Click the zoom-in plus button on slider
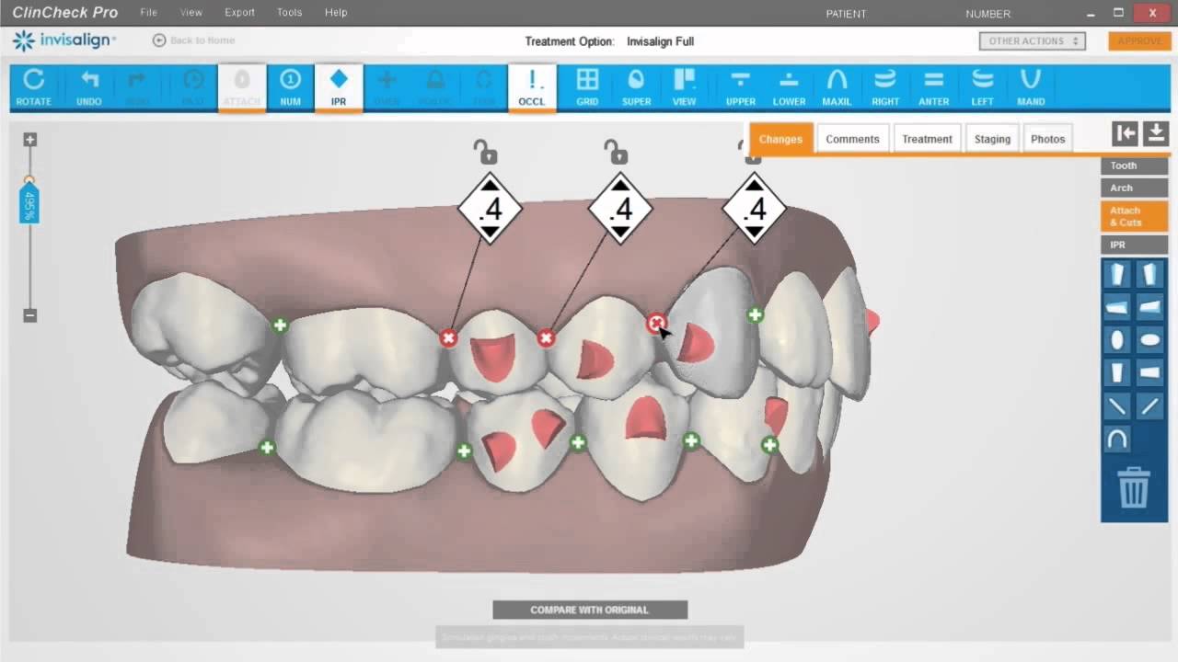Image resolution: width=1178 pixels, height=662 pixels. (x=30, y=140)
